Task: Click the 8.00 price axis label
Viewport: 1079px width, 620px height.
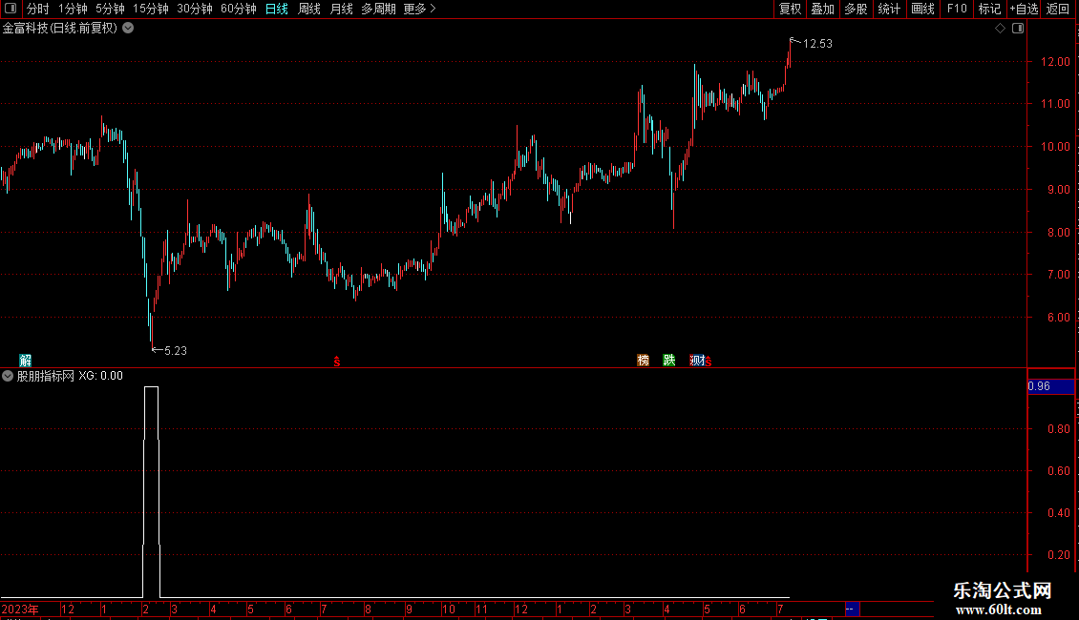Action: [1058, 233]
